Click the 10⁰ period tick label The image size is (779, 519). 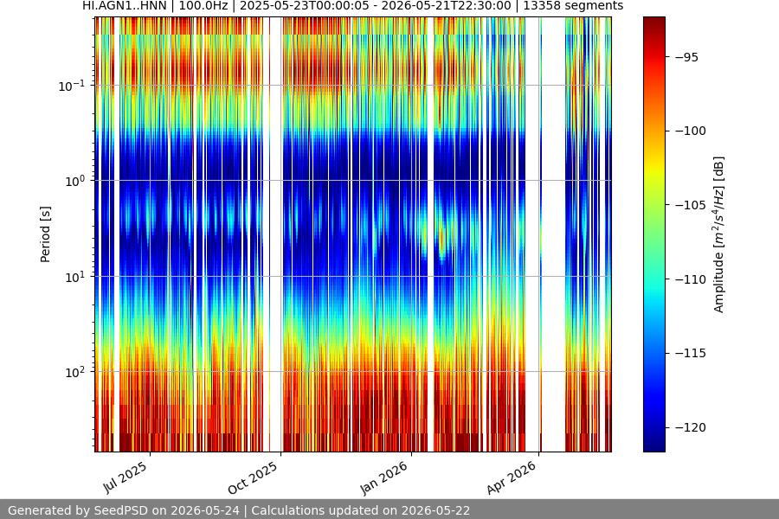(75, 182)
